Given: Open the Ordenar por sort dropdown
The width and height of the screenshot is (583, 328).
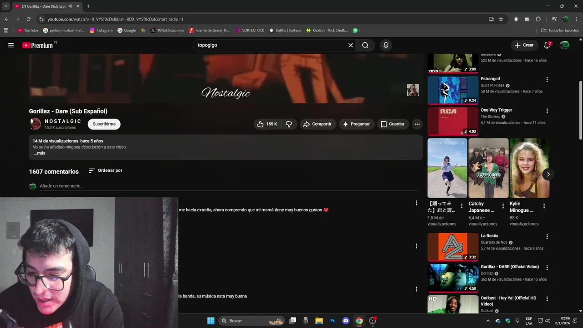Looking at the screenshot, I should pyautogui.click(x=105, y=170).
